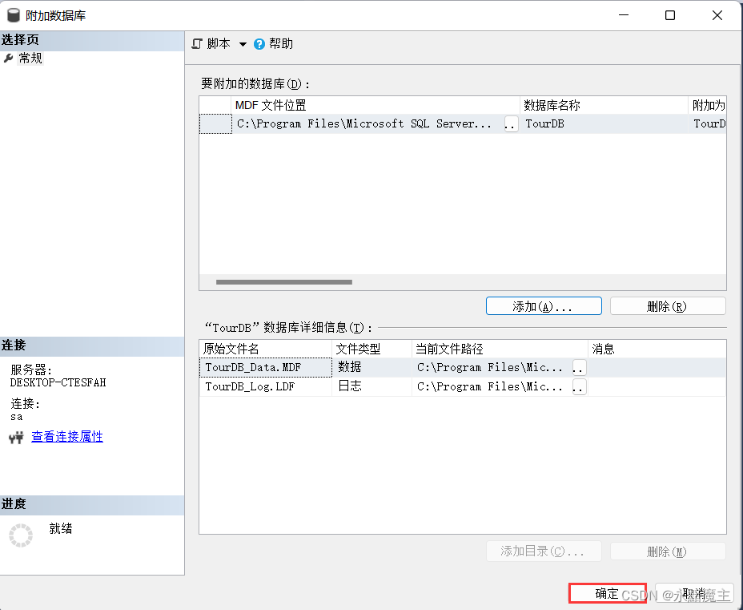
Task: Click the database name column header
Action: (604, 105)
